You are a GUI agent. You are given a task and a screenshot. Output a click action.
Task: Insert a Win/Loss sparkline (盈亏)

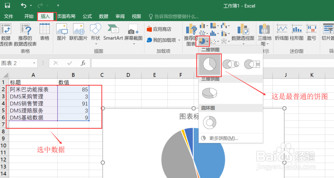(x=311, y=32)
